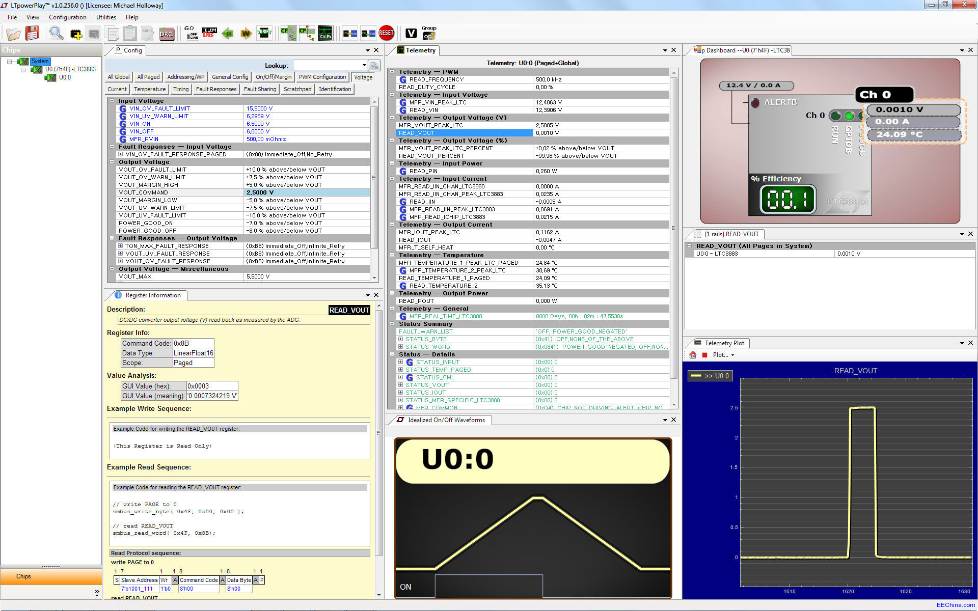Screen dimensions: 978x611
Task: Click the search button beside Lookup field
Action: pos(374,65)
